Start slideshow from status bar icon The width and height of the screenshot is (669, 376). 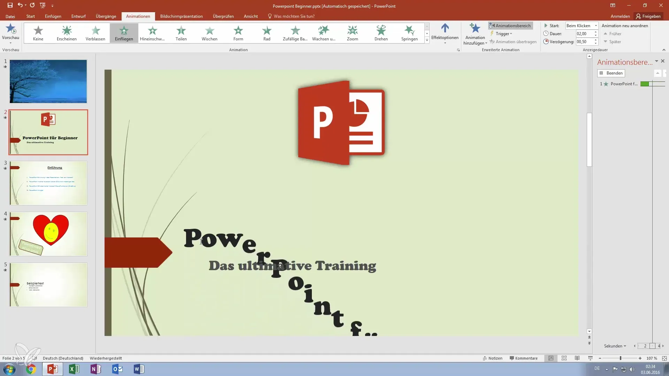pos(590,358)
